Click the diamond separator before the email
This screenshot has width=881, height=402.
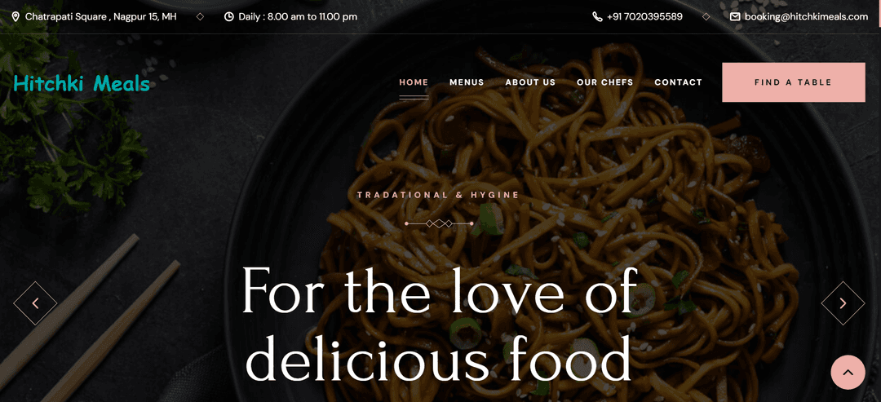point(706,16)
